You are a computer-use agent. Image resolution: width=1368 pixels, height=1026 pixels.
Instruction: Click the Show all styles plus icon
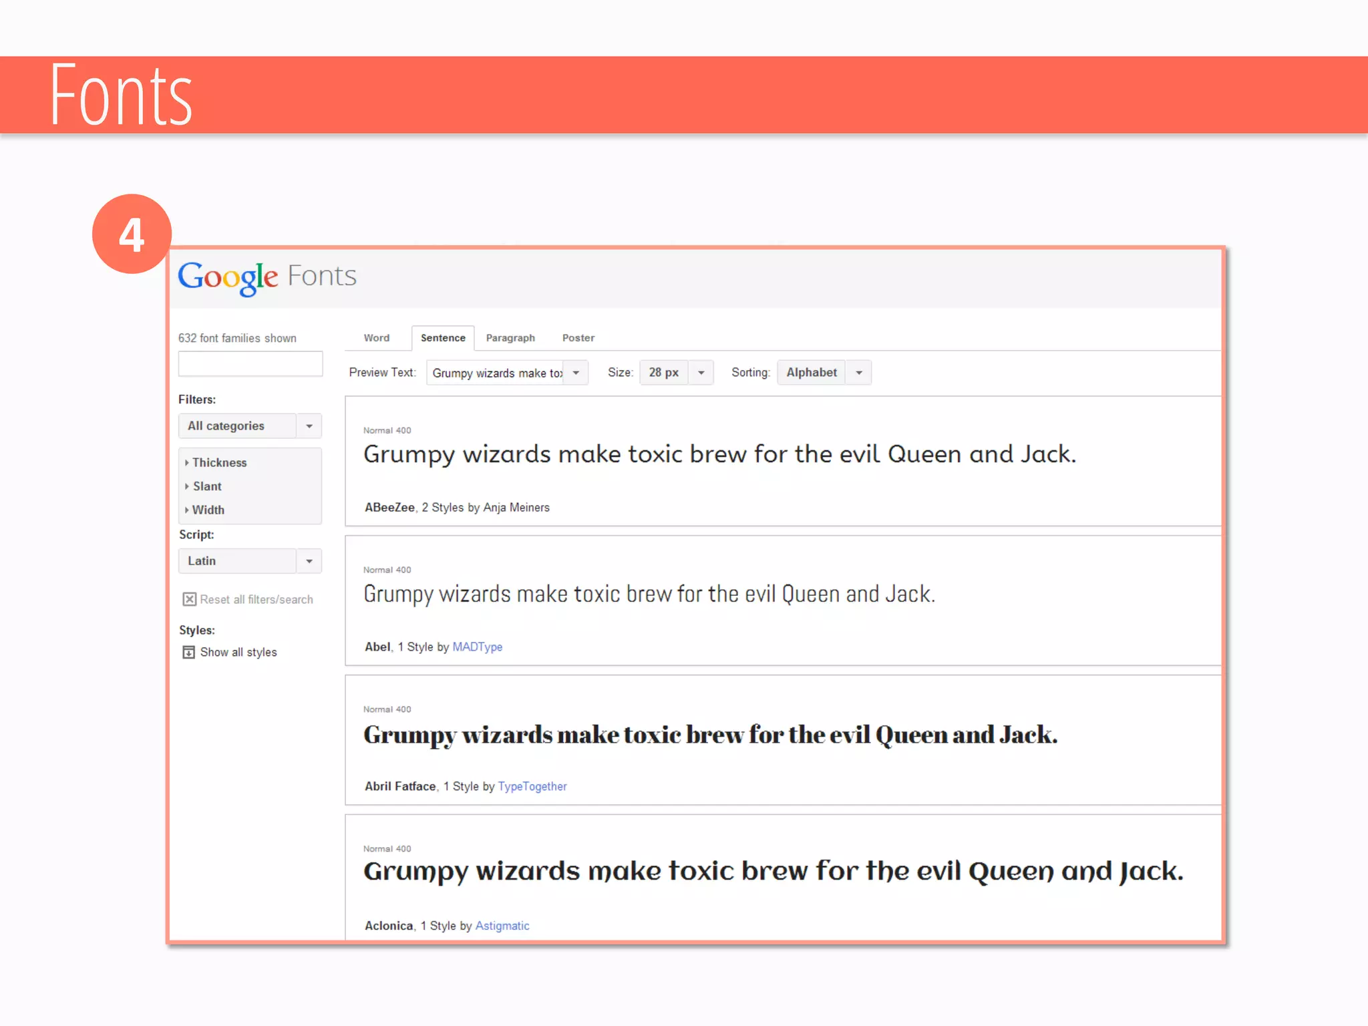pos(189,652)
